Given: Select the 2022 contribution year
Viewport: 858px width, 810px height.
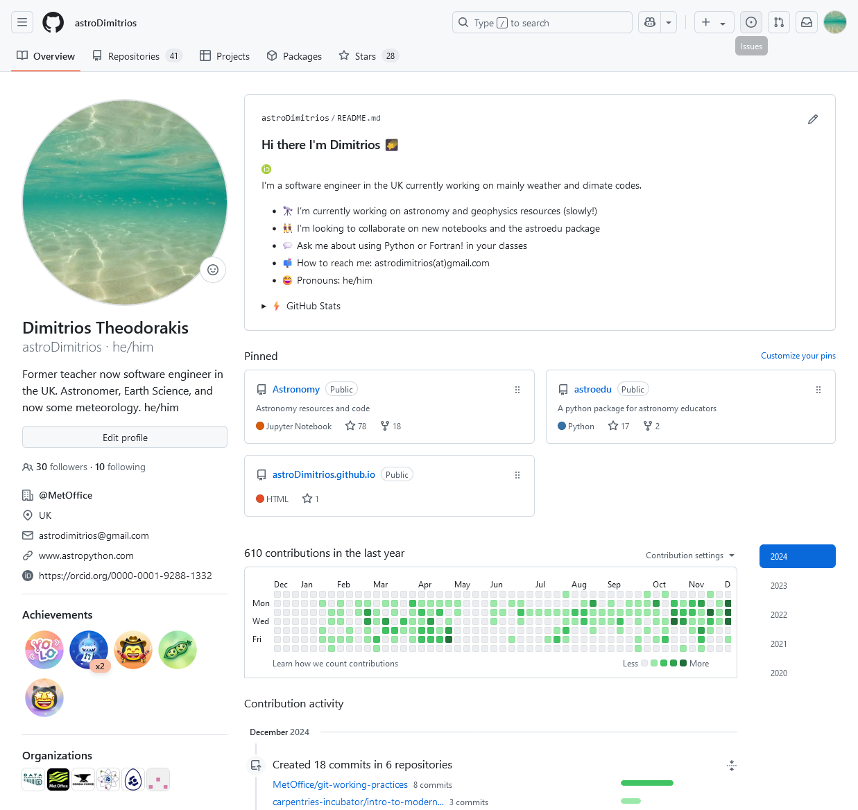Looking at the screenshot, I should [798, 614].
